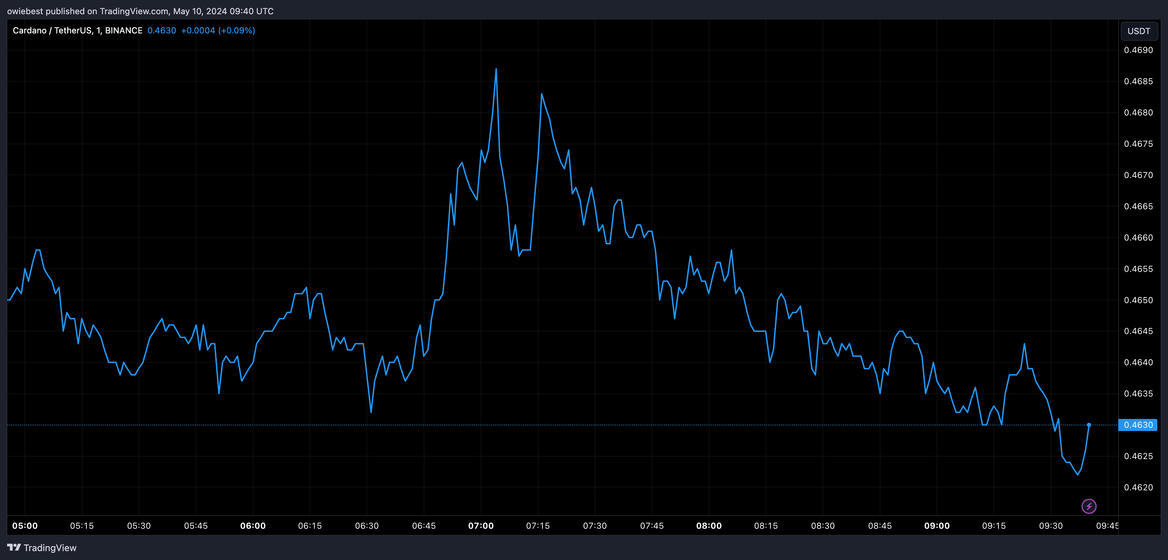The width and height of the screenshot is (1168, 560).
Task: Click the 06:30 time axis label
Action: pyautogui.click(x=367, y=526)
